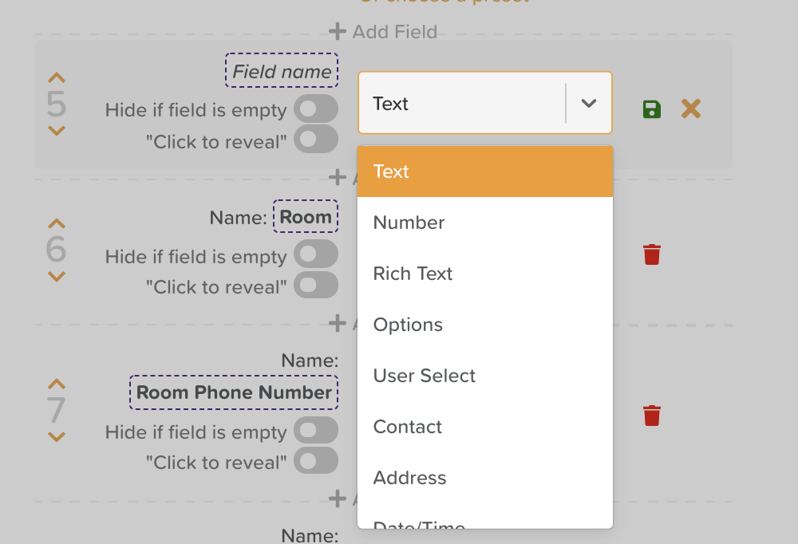Collapse the field type dropdown chevron
Screen dimensions: 798x544
(589, 104)
